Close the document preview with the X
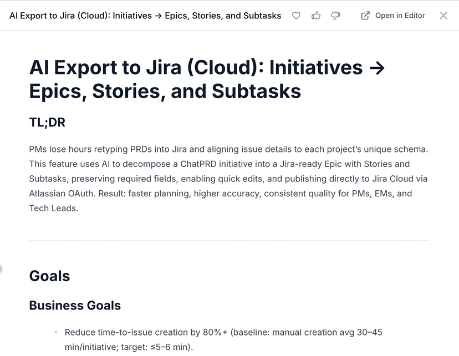This screenshot has width=459, height=356. [x=442, y=16]
